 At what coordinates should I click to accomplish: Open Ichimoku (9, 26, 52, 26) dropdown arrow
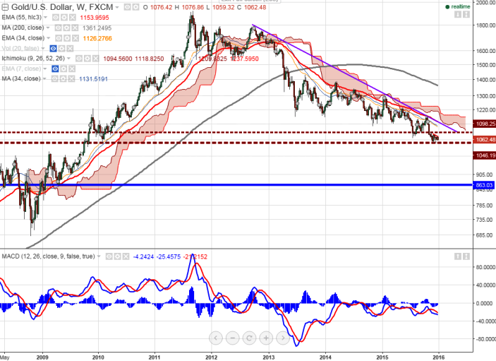69,59
